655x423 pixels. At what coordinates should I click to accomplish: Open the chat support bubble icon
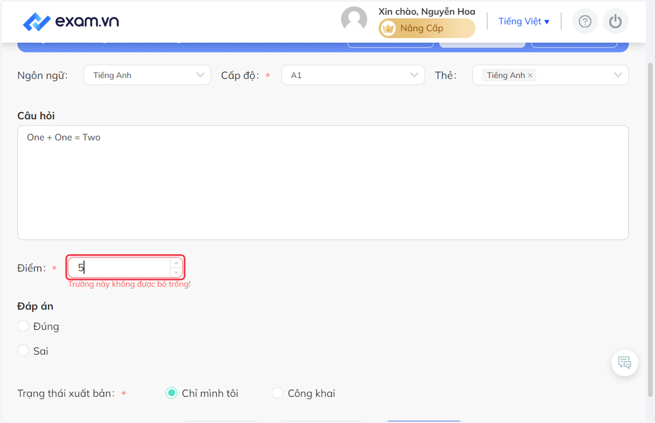coord(625,362)
